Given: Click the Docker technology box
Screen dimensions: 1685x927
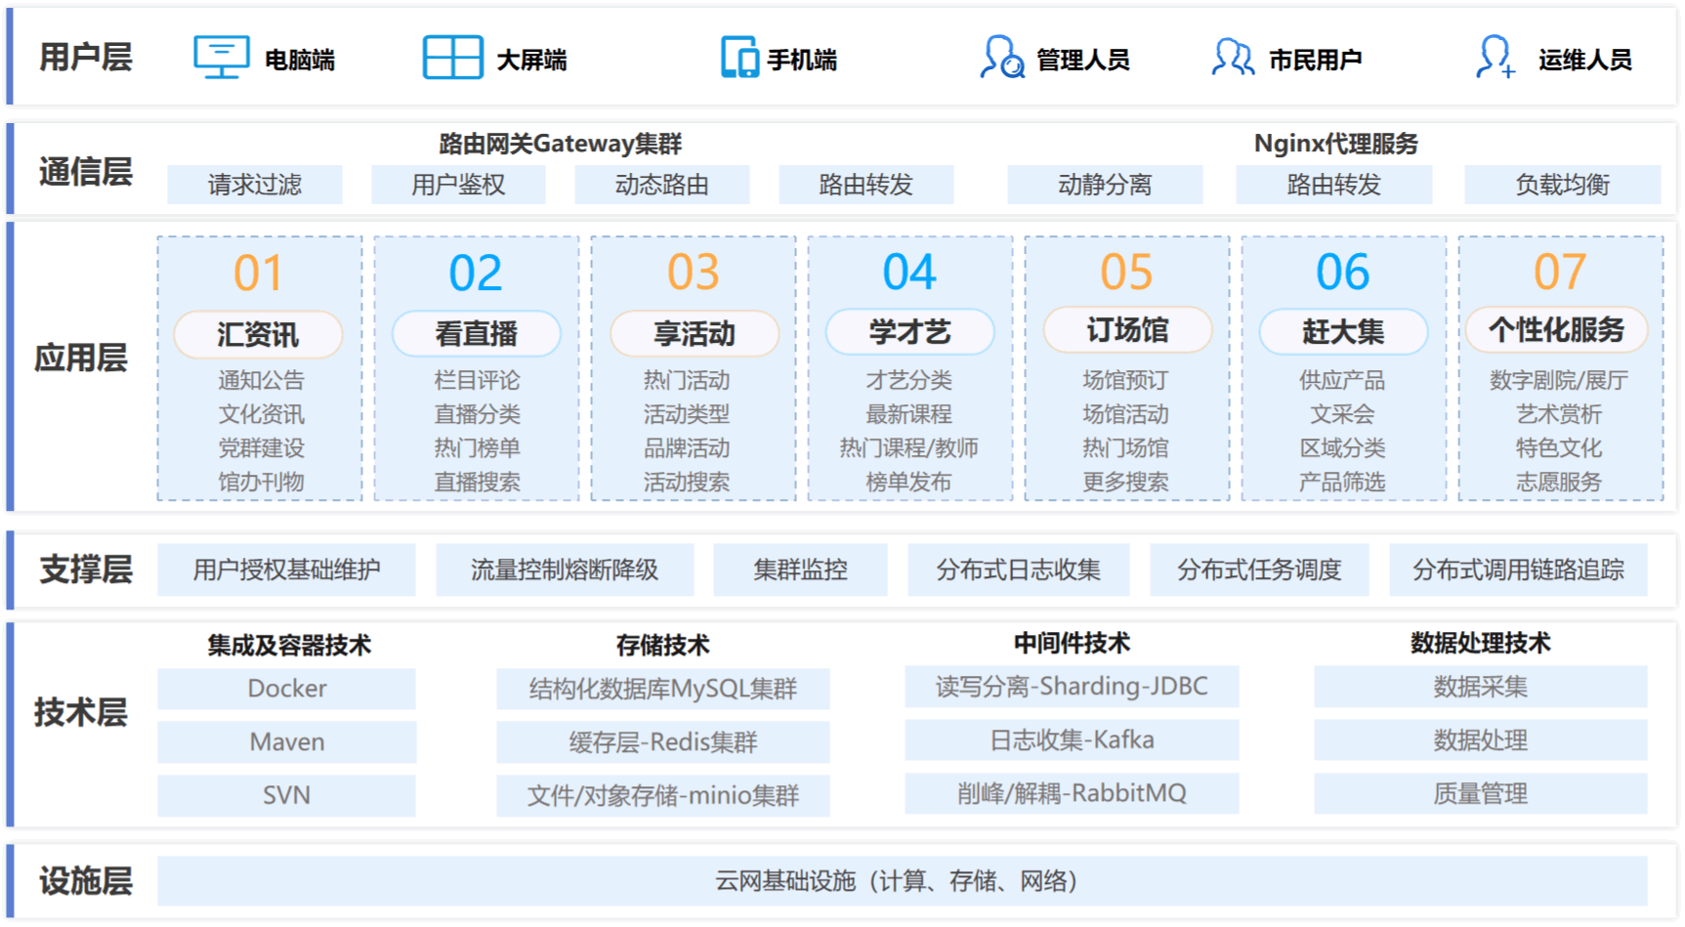Looking at the screenshot, I should (286, 689).
